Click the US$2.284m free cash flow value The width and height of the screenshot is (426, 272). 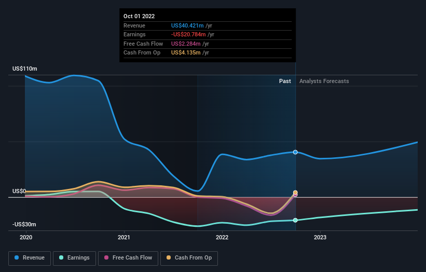pyautogui.click(x=186, y=44)
